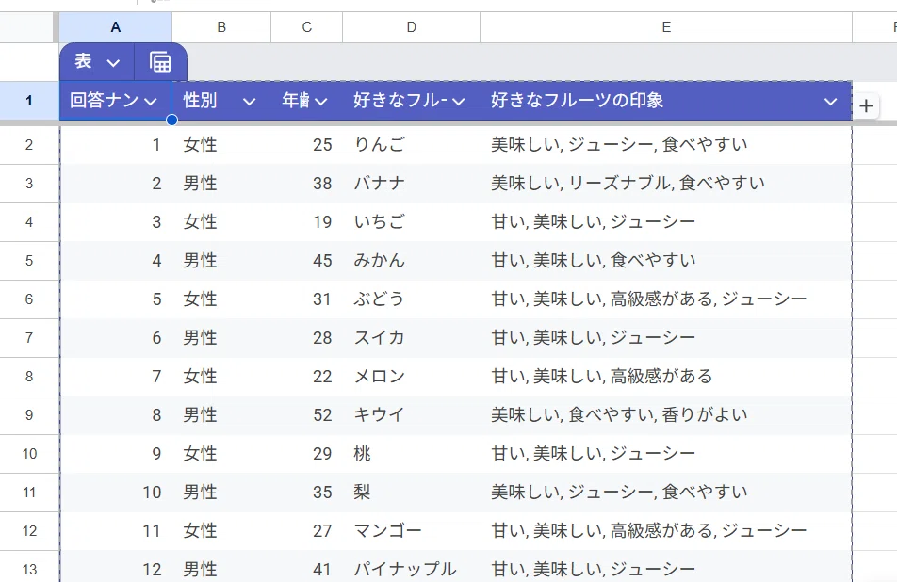Click the cell containing キウイ

coord(412,415)
